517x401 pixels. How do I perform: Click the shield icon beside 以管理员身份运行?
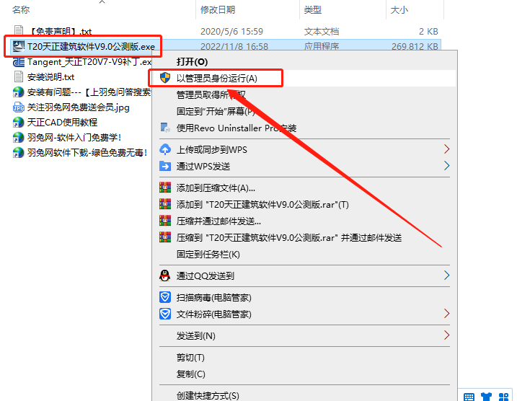click(165, 78)
